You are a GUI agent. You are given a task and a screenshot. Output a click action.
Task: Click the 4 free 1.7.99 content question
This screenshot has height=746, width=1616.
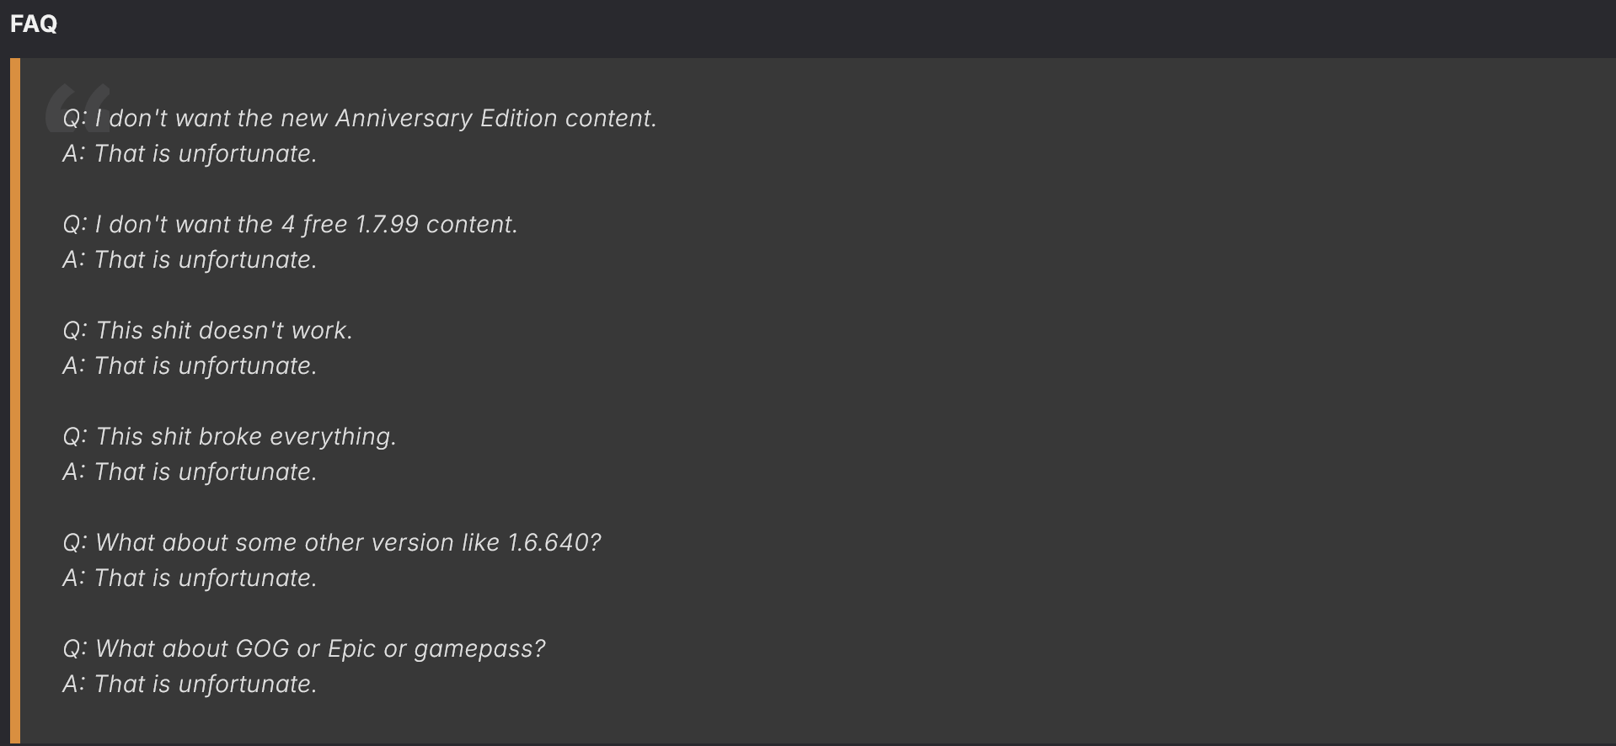pos(290,225)
